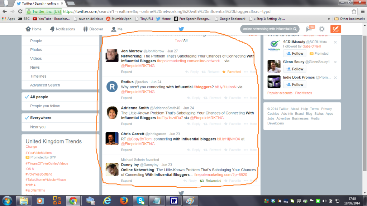The image size is (367, 206).
Task: Open the StumbleUpon bookmark
Action: coord(119,19)
